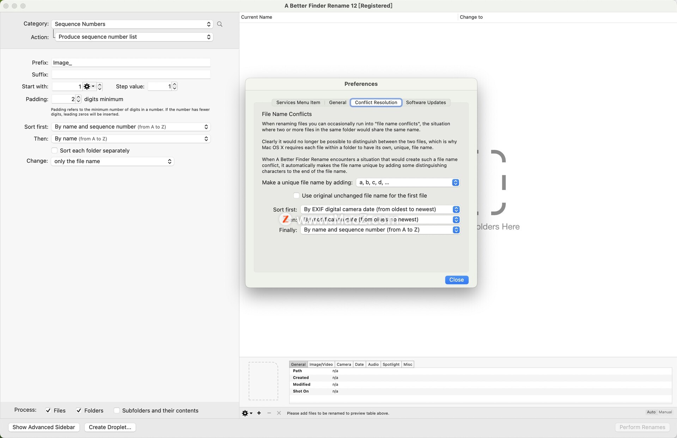The height and width of the screenshot is (438, 677).
Task: Open the Spotlight metadata tab
Action: tap(391, 364)
